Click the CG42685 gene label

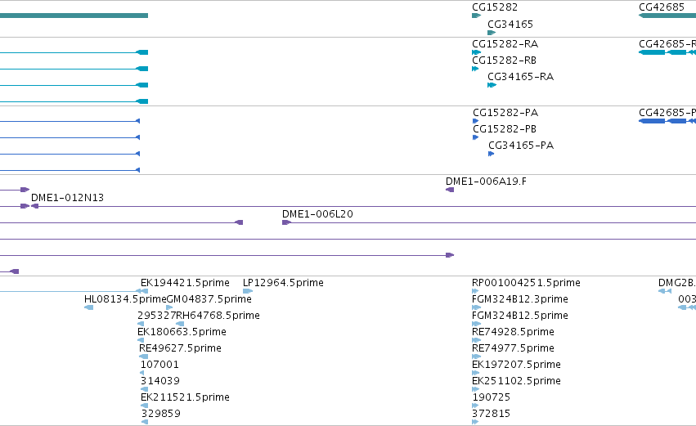click(x=662, y=7)
